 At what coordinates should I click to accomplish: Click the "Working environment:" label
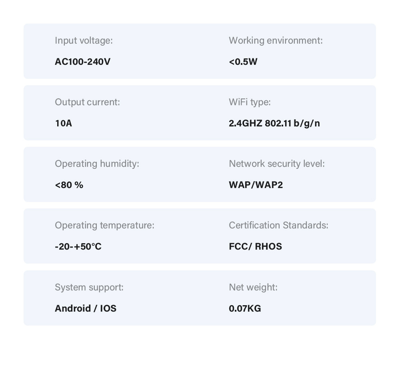pyautogui.click(x=276, y=40)
